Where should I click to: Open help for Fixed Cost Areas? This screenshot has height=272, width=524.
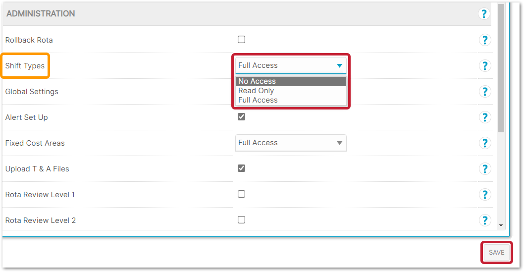484,143
